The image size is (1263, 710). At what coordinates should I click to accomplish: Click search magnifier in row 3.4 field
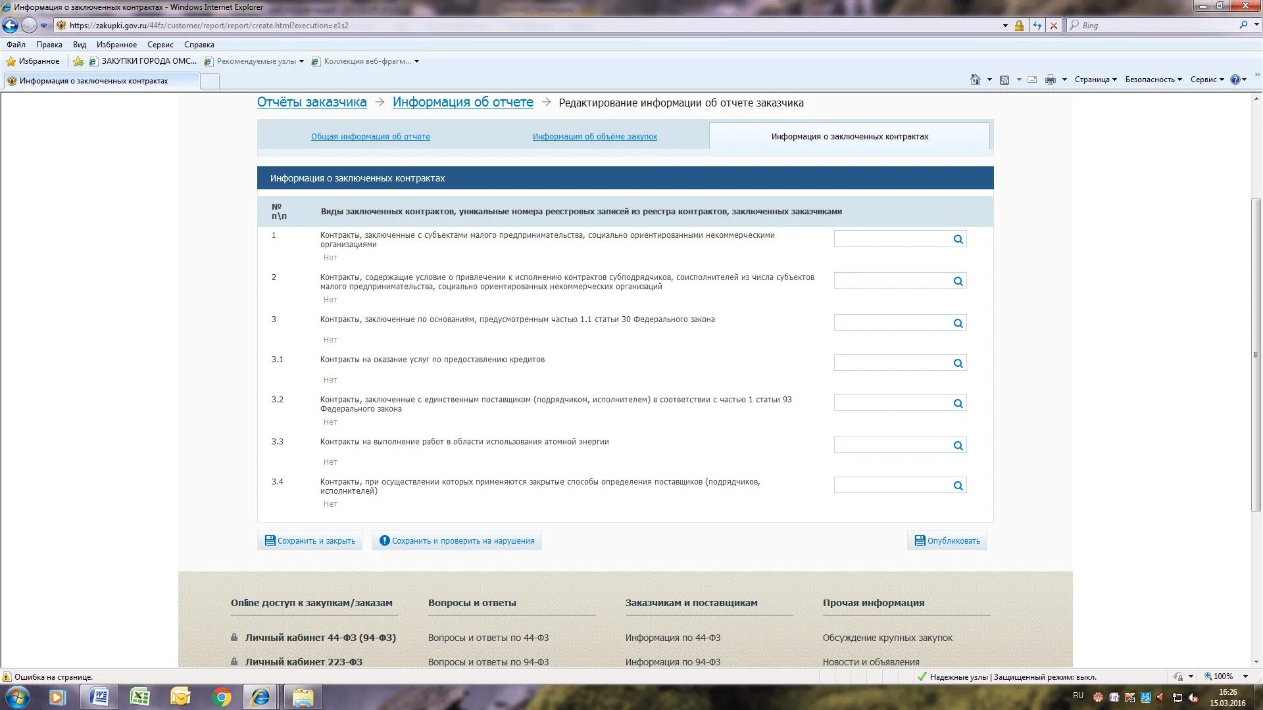[x=958, y=486]
